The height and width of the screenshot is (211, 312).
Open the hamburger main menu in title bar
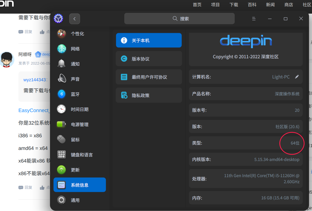[x=254, y=18]
